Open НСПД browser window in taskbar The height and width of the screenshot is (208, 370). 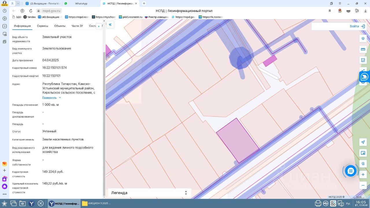click(64, 203)
